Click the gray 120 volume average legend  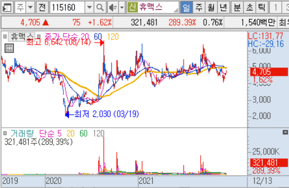click(x=99, y=133)
